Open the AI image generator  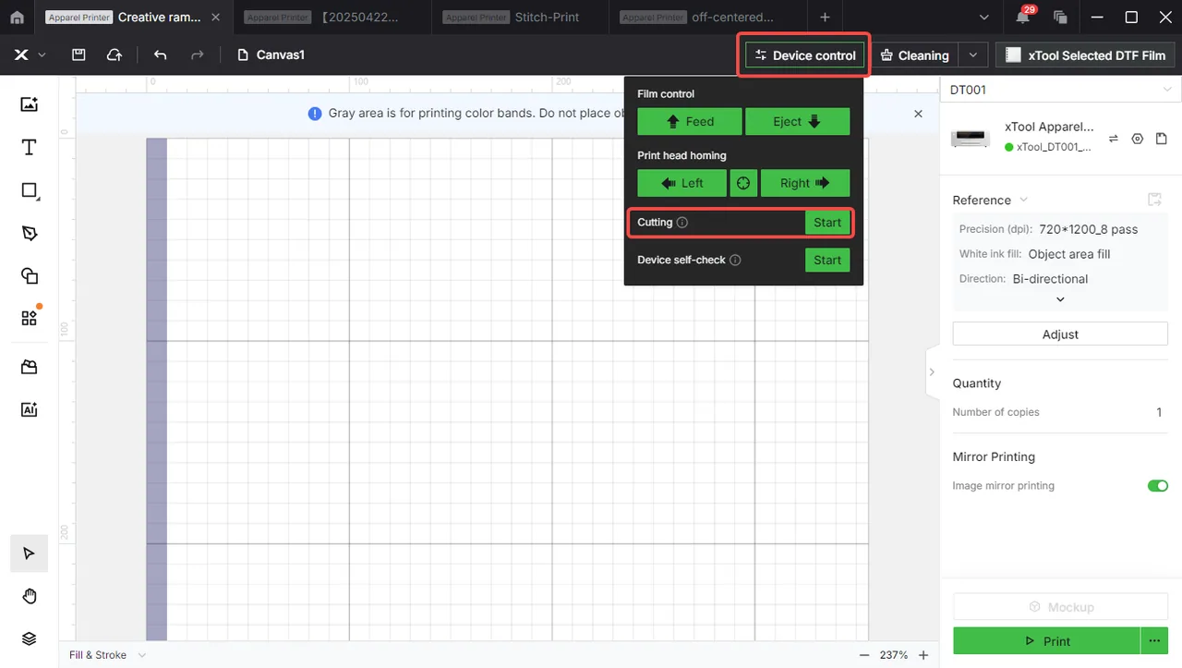click(30, 409)
